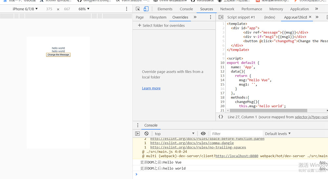Toggle the device toolbar icon
The height and width of the screenshot is (179, 328).
click(146, 9)
